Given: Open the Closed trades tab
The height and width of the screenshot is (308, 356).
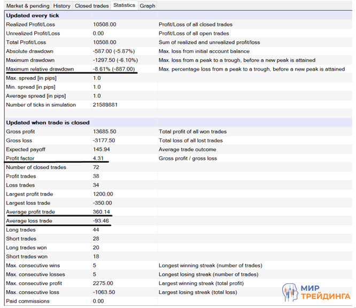Looking at the screenshot, I should [91, 6].
